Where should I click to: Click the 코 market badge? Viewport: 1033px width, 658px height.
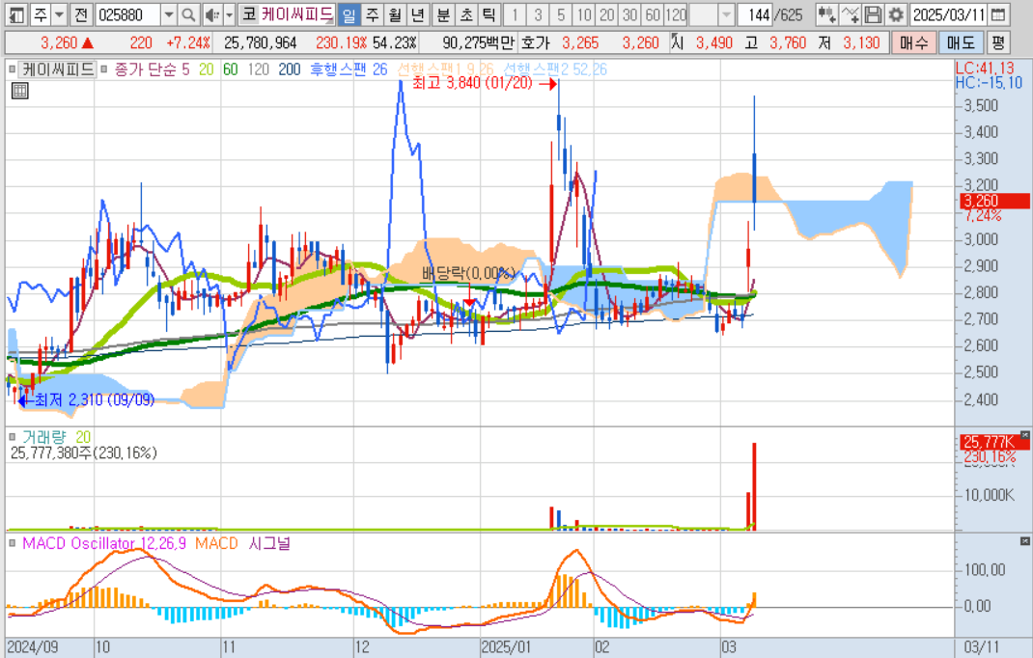point(248,14)
